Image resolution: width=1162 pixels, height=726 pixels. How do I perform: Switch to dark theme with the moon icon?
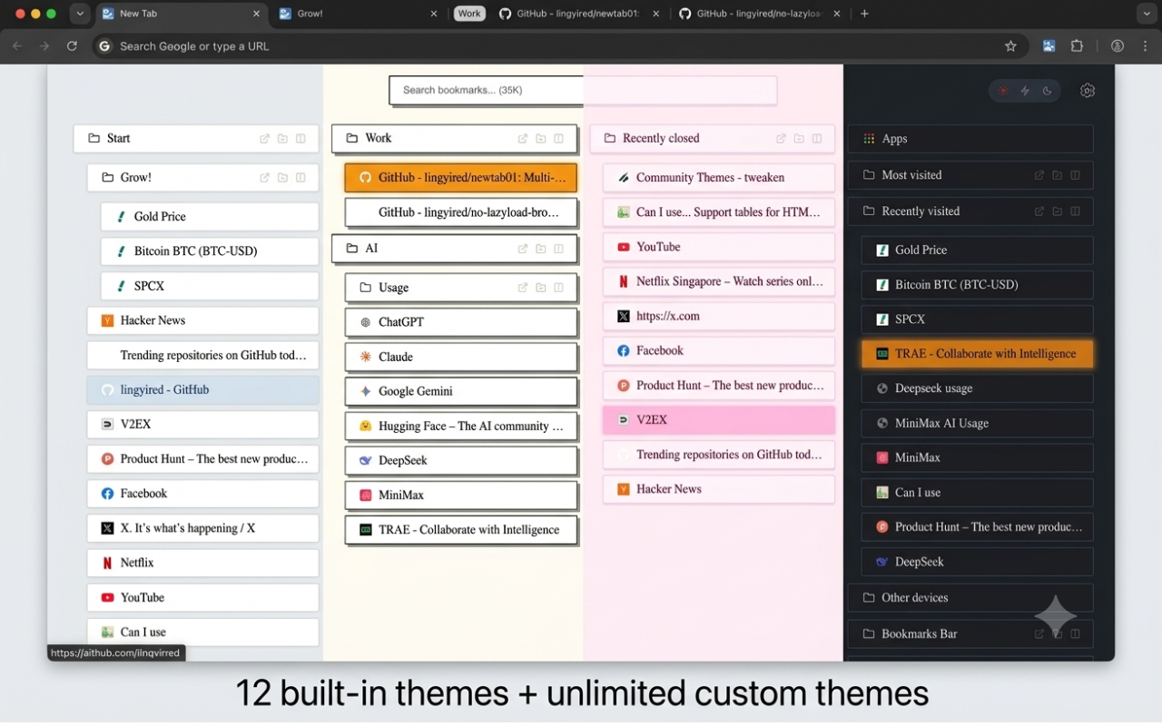coord(1047,91)
